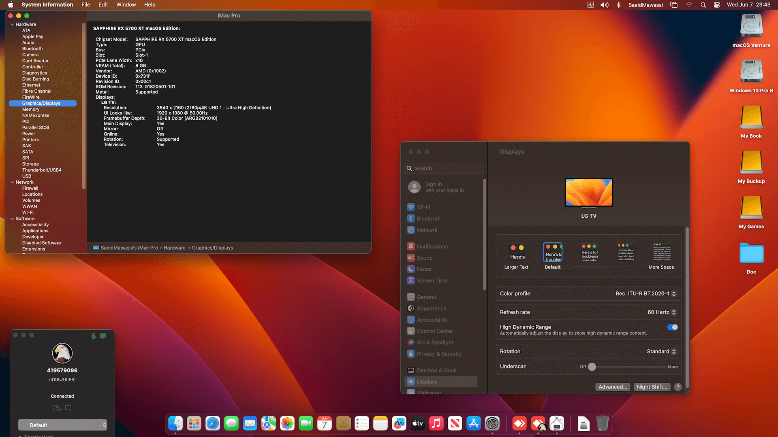Open Finder from the Dock
The image size is (778, 437).
click(175, 424)
